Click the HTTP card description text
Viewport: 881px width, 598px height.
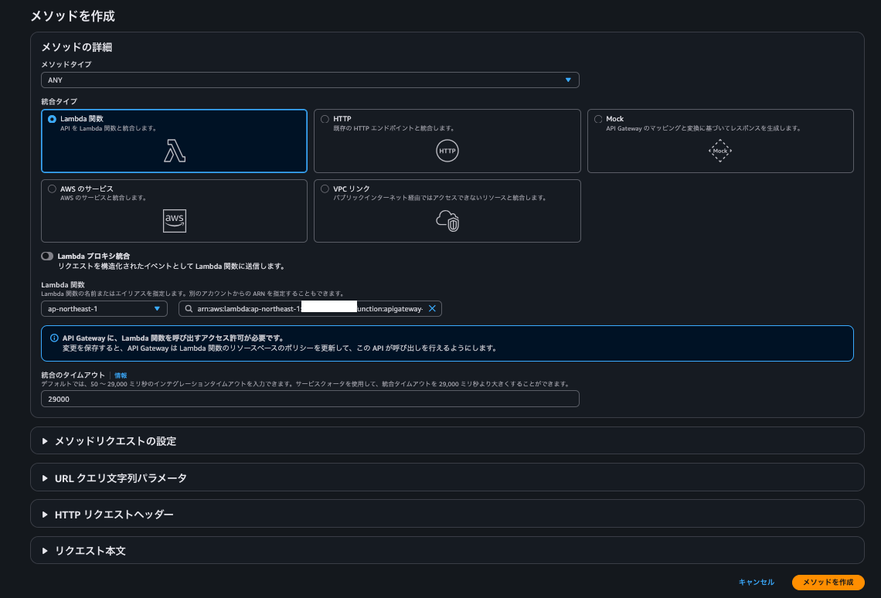pyautogui.click(x=394, y=128)
